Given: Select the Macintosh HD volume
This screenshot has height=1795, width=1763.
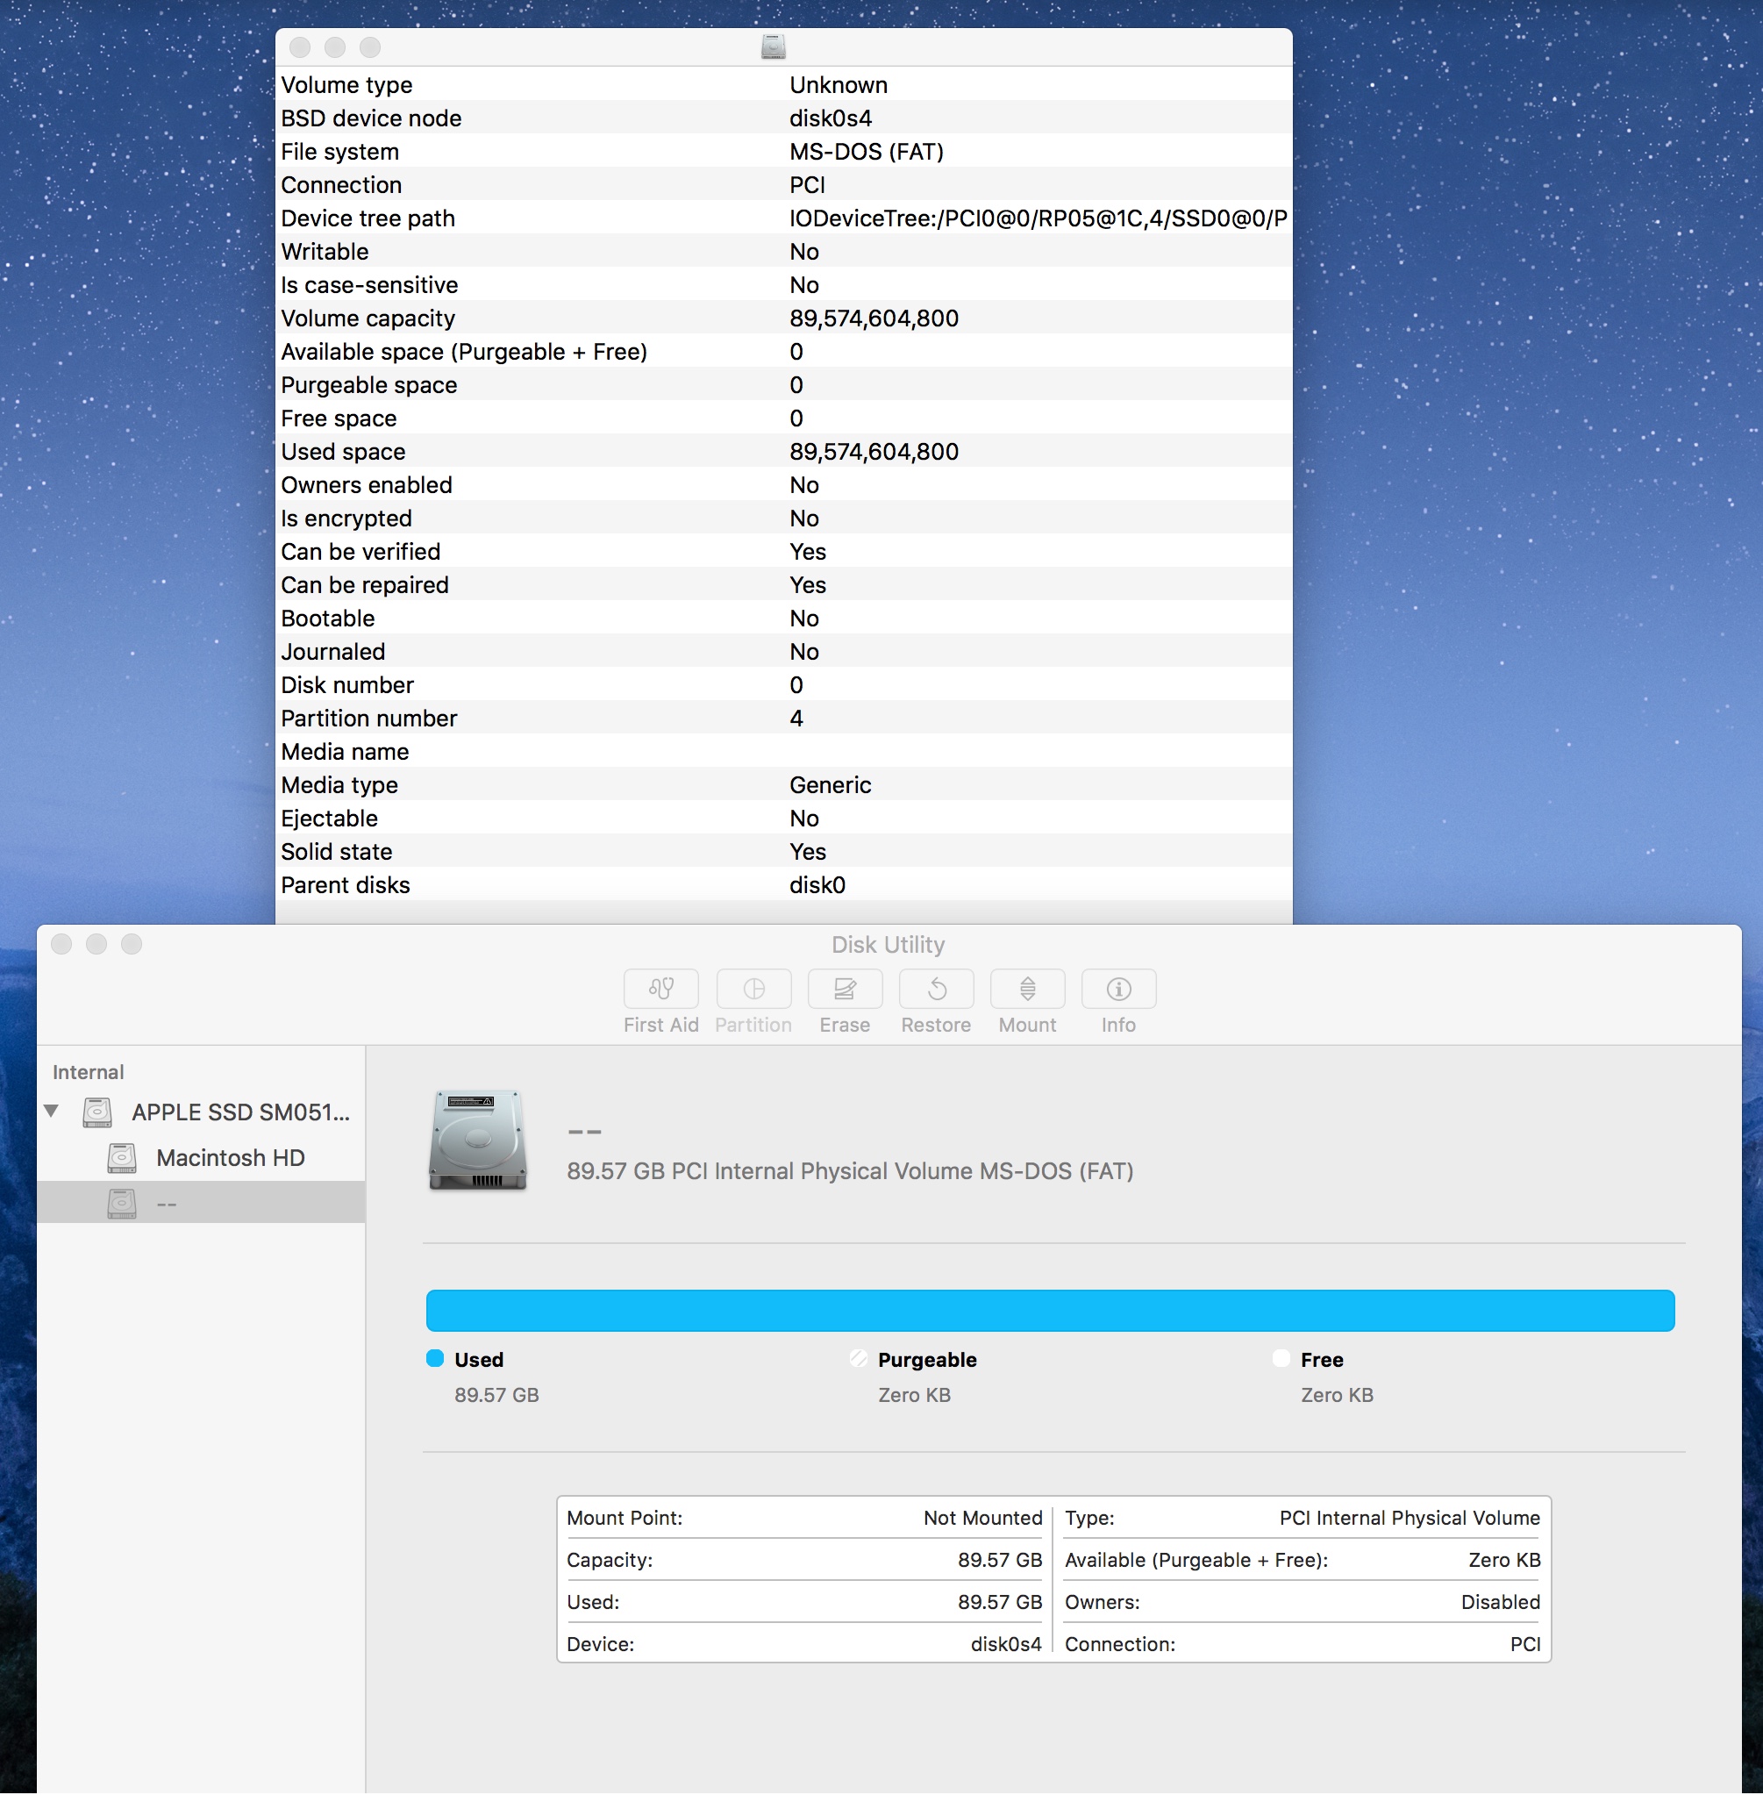Looking at the screenshot, I should [x=230, y=1158].
